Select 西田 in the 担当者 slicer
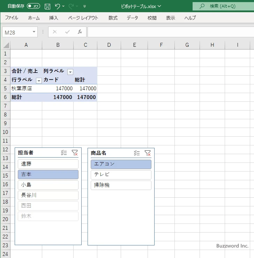254x258 pixels. tap(48, 206)
